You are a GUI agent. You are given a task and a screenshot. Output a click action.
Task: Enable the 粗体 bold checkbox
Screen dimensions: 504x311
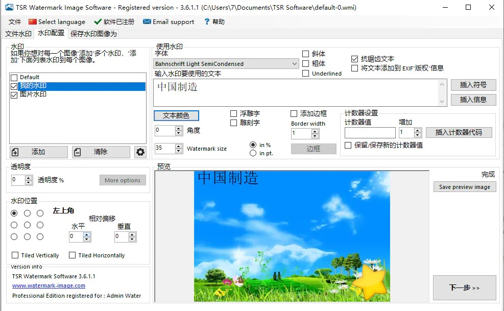tap(305, 63)
